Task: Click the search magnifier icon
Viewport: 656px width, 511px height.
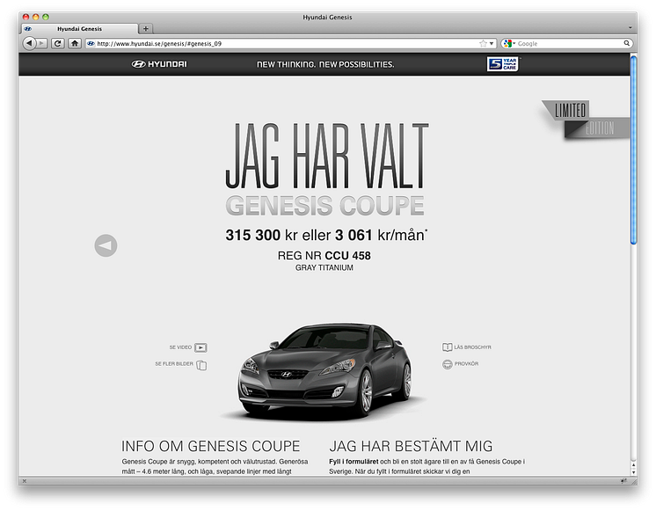Action: pyautogui.click(x=626, y=43)
